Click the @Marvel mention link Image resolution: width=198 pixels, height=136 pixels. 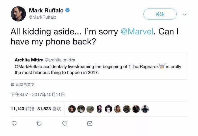pos(137,32)
